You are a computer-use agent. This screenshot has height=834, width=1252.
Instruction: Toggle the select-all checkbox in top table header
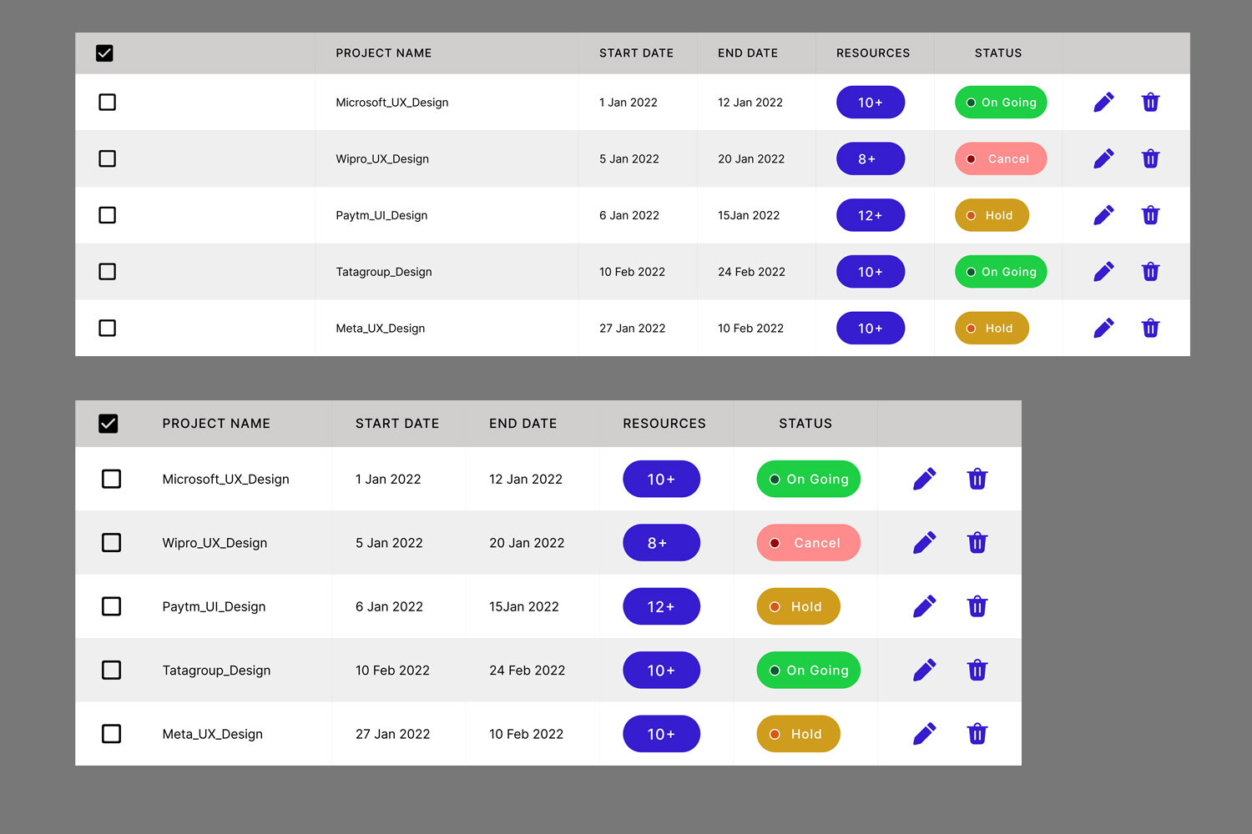(x=104, y=53)
